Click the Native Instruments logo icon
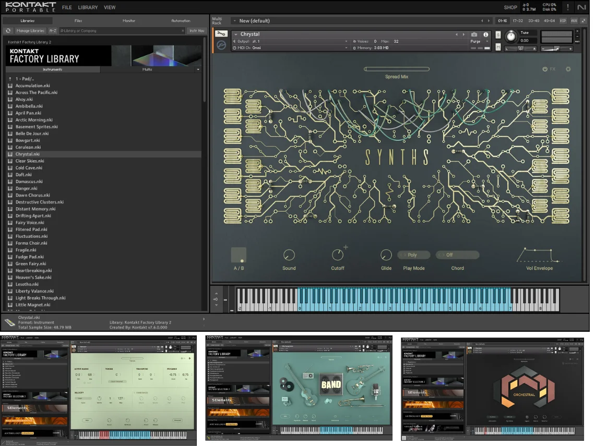The height and width of the screenshot is (446, 595). pos(581,7)
